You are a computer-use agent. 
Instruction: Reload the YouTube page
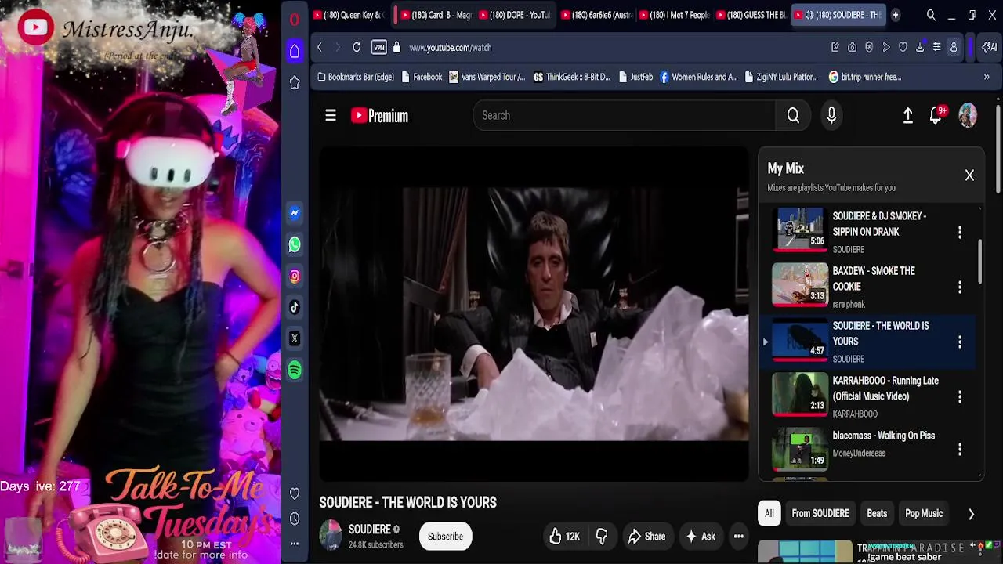(x=357, y=48)
